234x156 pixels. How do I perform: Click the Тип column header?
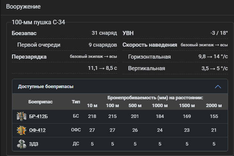(x=76, y=102)
